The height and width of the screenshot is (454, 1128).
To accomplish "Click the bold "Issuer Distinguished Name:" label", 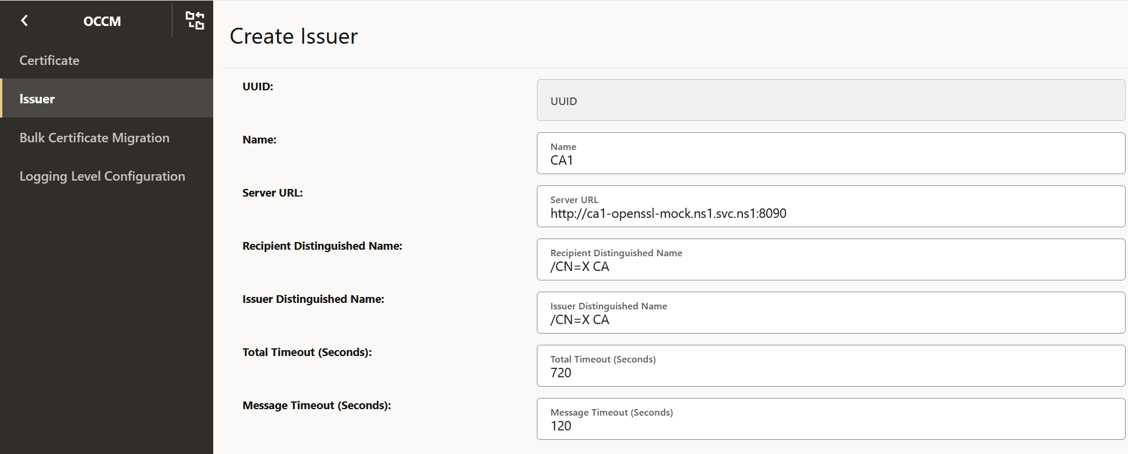I will coord(313,299).
